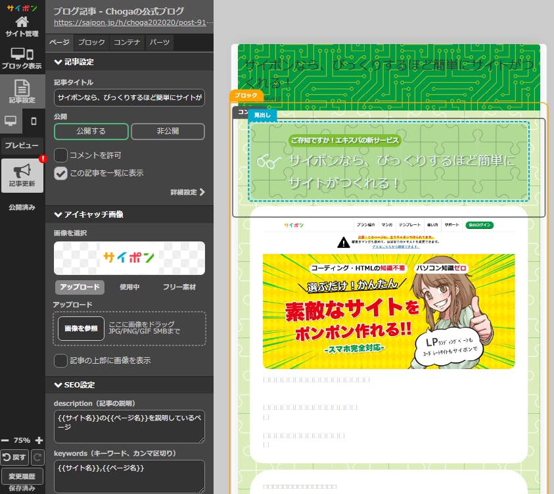The width and height of the screenshot is (554, 494).
Task: Switch to ブロック tab
Action: (91, 43)
